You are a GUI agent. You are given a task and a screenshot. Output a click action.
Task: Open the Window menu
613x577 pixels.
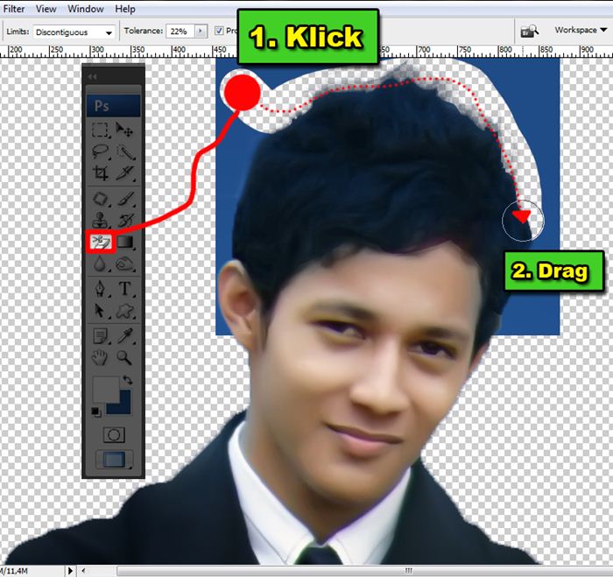click(86, 9)
